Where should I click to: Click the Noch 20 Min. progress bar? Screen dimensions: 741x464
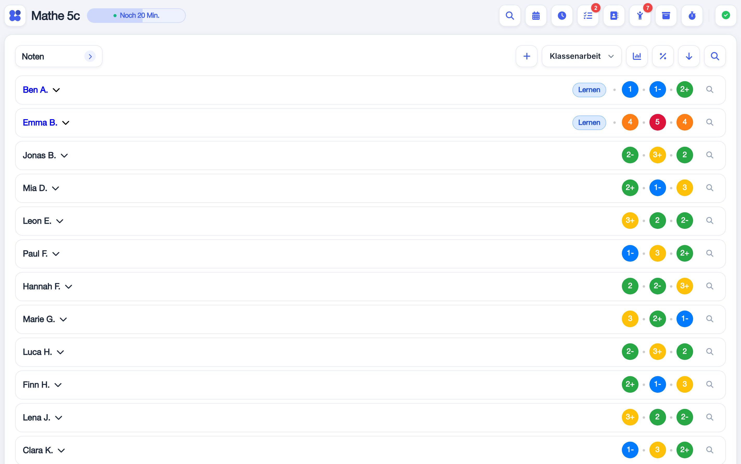click(x=136, y=15)
